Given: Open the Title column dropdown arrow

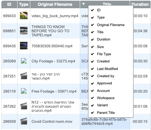Looking at the screenshot, I should click(84, 4).
